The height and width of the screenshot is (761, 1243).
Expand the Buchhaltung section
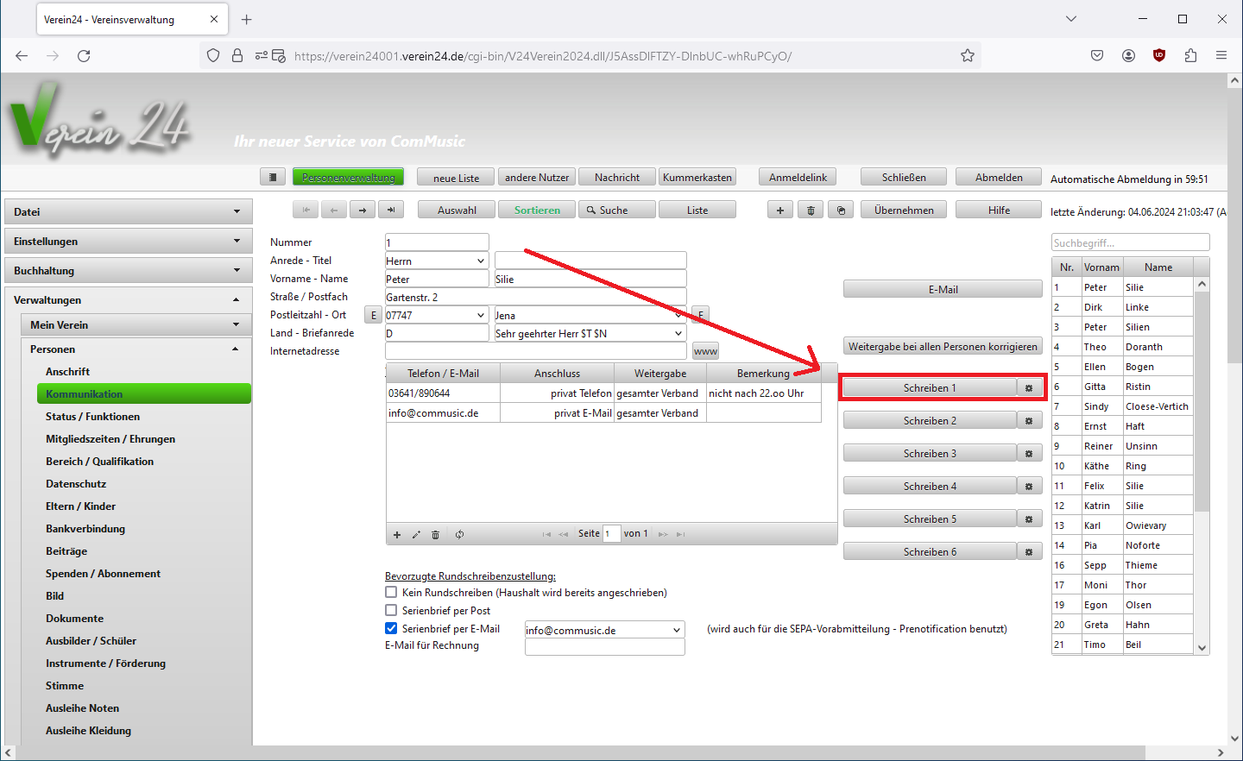click(129, 271)
